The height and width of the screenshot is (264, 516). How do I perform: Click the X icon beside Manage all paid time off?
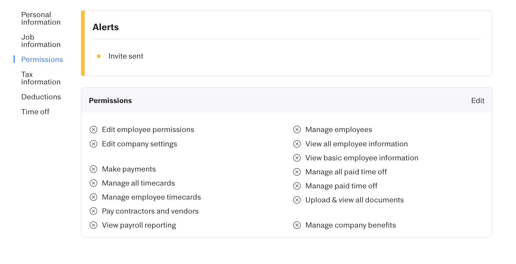coord(297,172)
